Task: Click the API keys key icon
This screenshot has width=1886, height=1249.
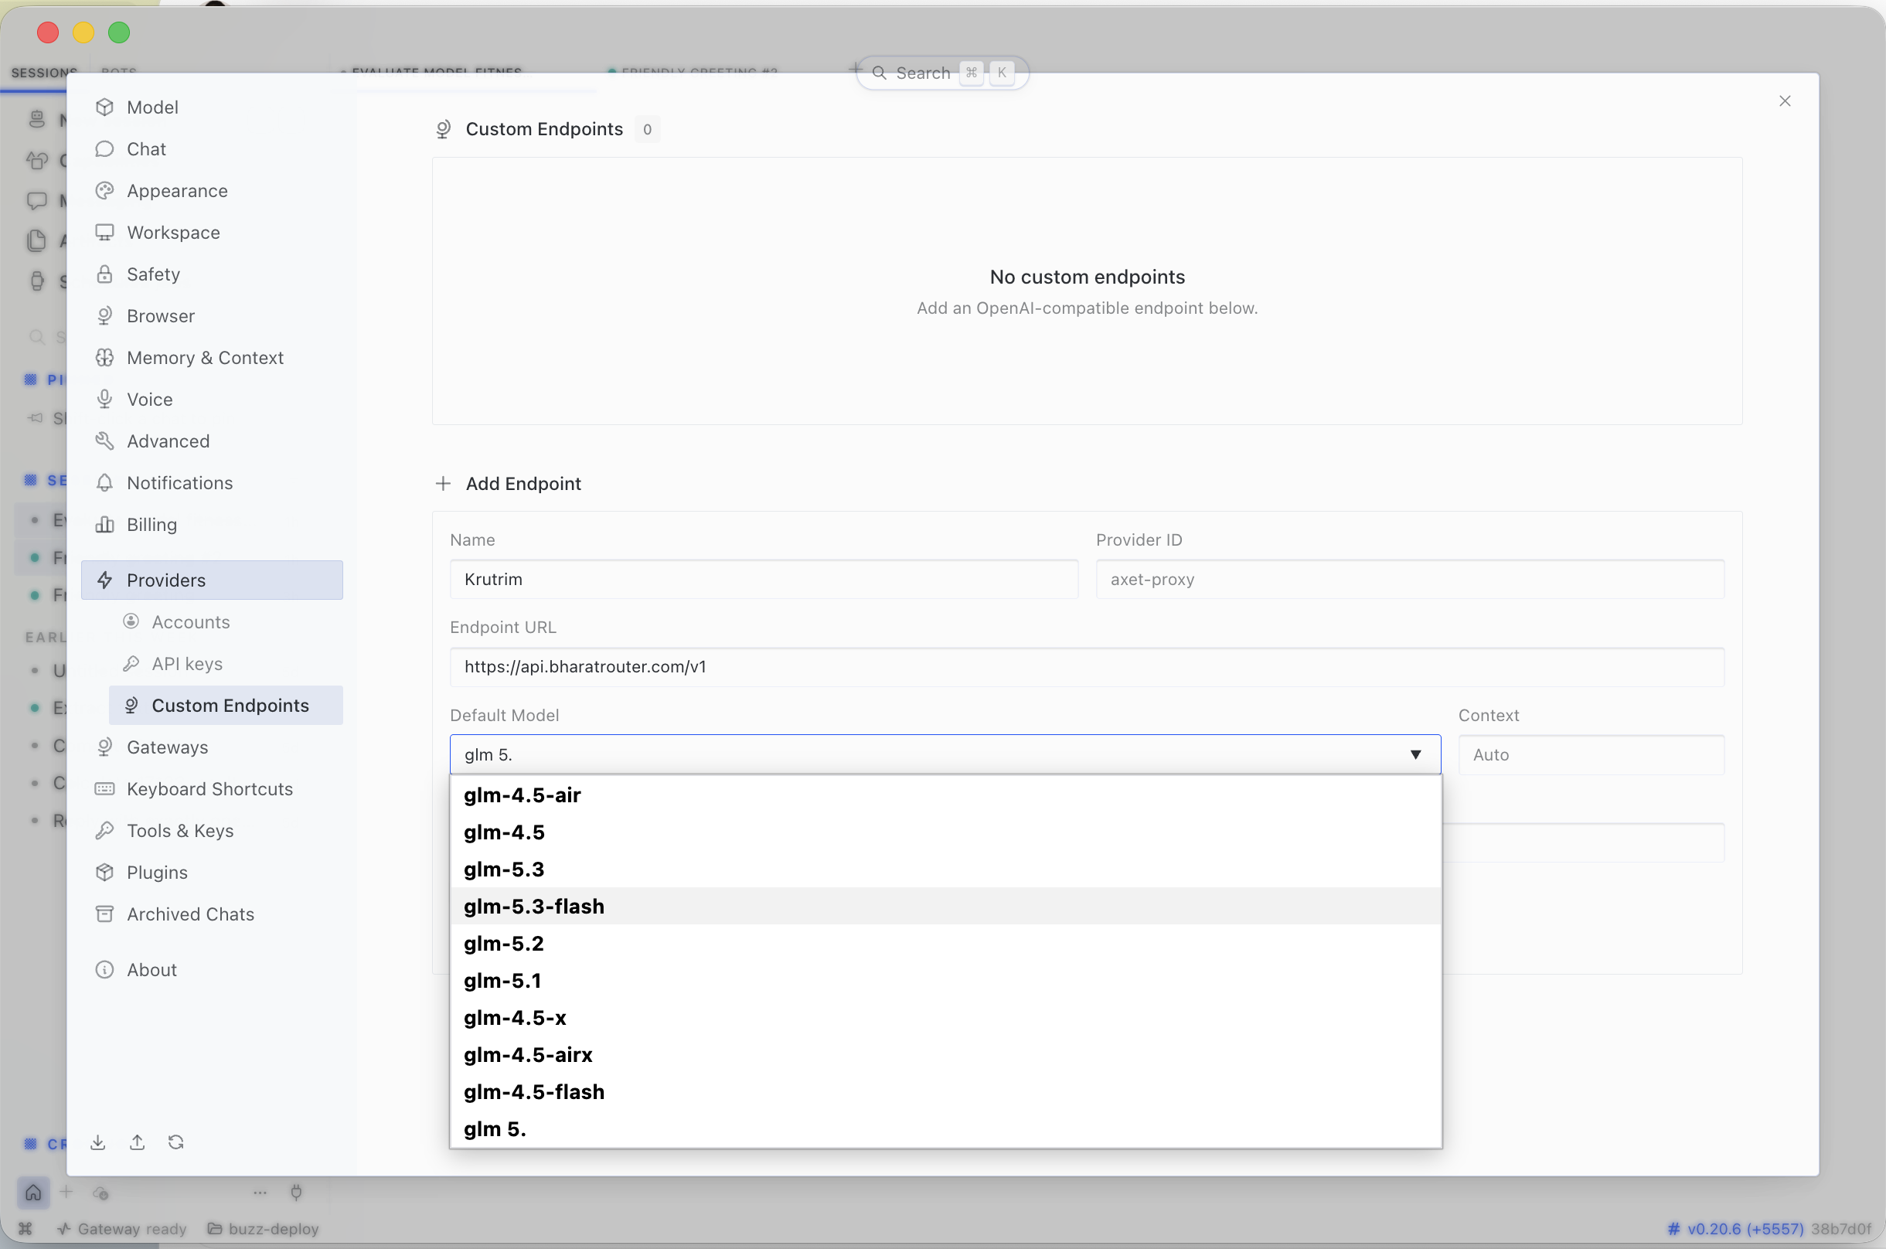Action: click(131, 663)
